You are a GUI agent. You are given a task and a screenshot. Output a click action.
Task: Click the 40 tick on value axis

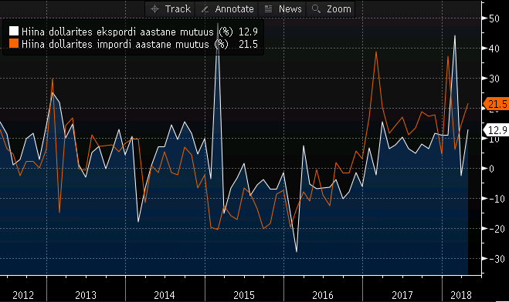click(x=494, y=49)
